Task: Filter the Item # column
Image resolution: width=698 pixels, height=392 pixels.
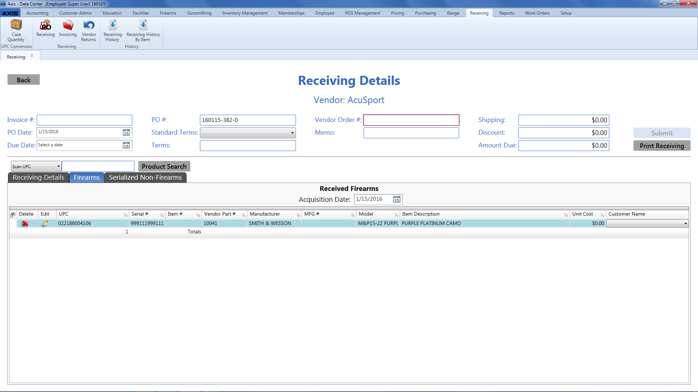Action: (x=198, y=215)
